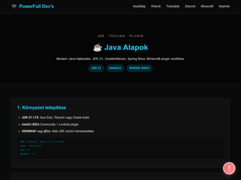This screenshot has height=180, width=241.
Task: Open the PowerFull Dev's home title link
Action: (x=37, y=6)
